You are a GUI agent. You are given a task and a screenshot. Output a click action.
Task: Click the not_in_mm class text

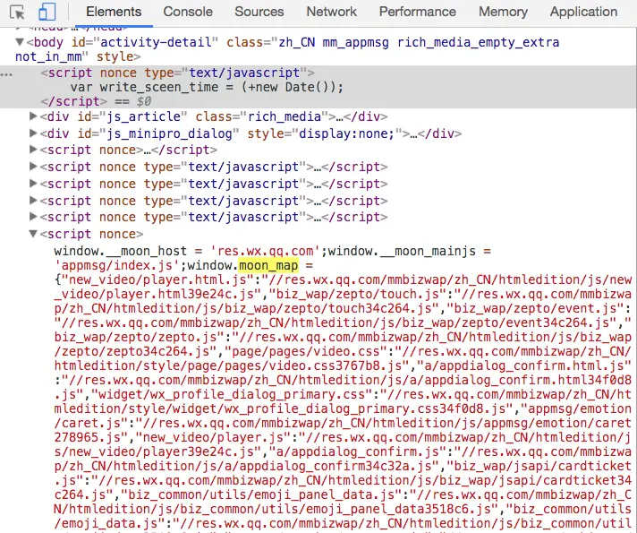point(48,56)
